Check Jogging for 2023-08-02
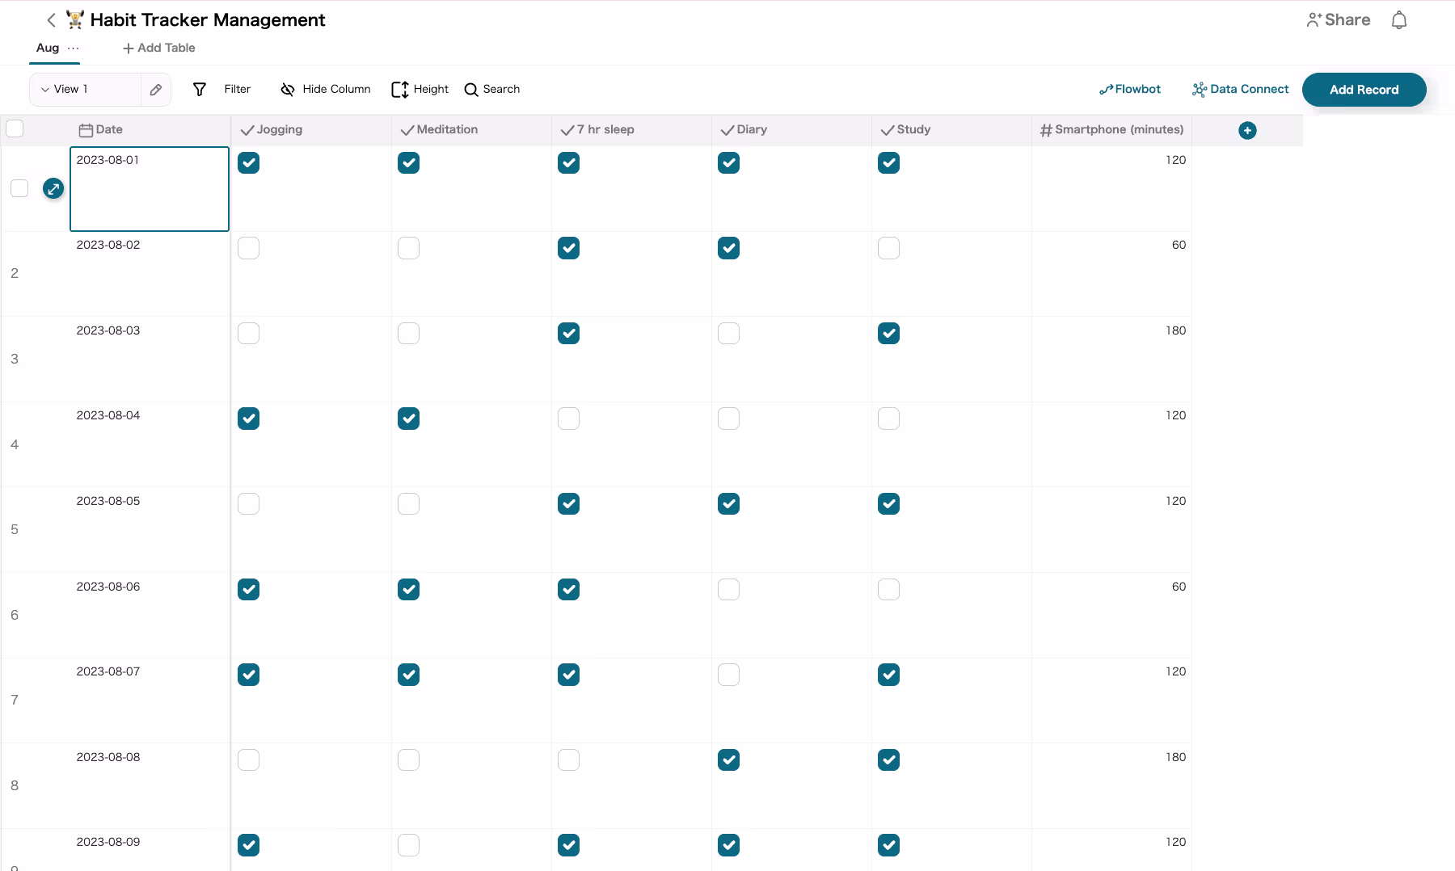 tap(248, 248)
